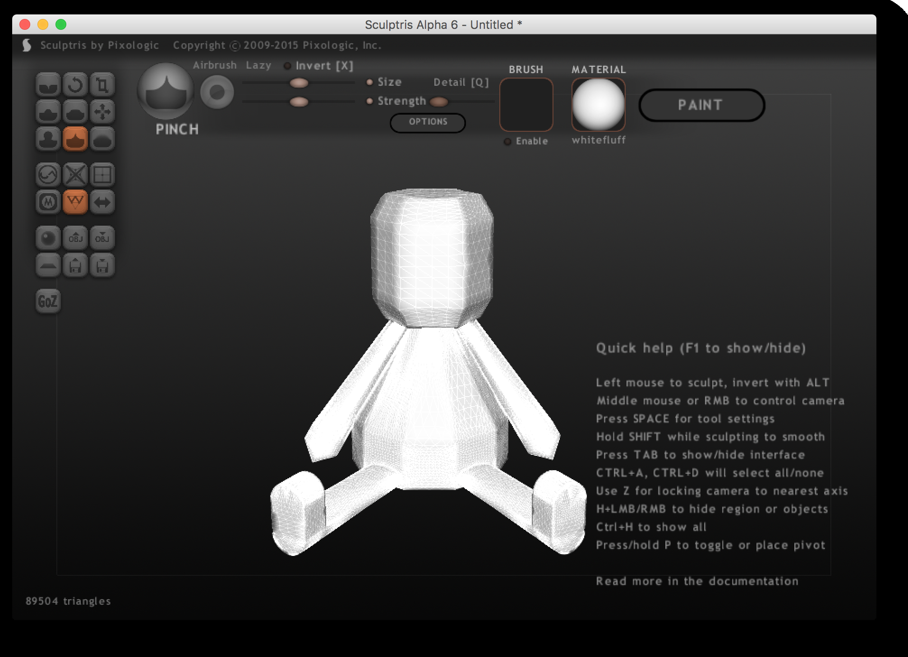
Task: Click the Size slider handle
Action: pyautogui.click(x=299, y=83)
